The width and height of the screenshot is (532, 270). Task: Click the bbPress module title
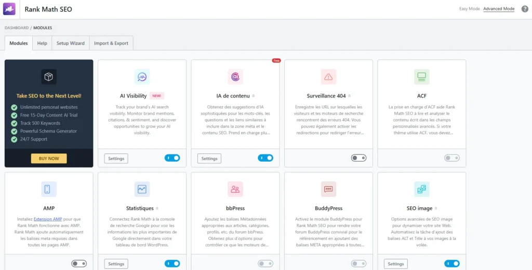coord(235,208)
